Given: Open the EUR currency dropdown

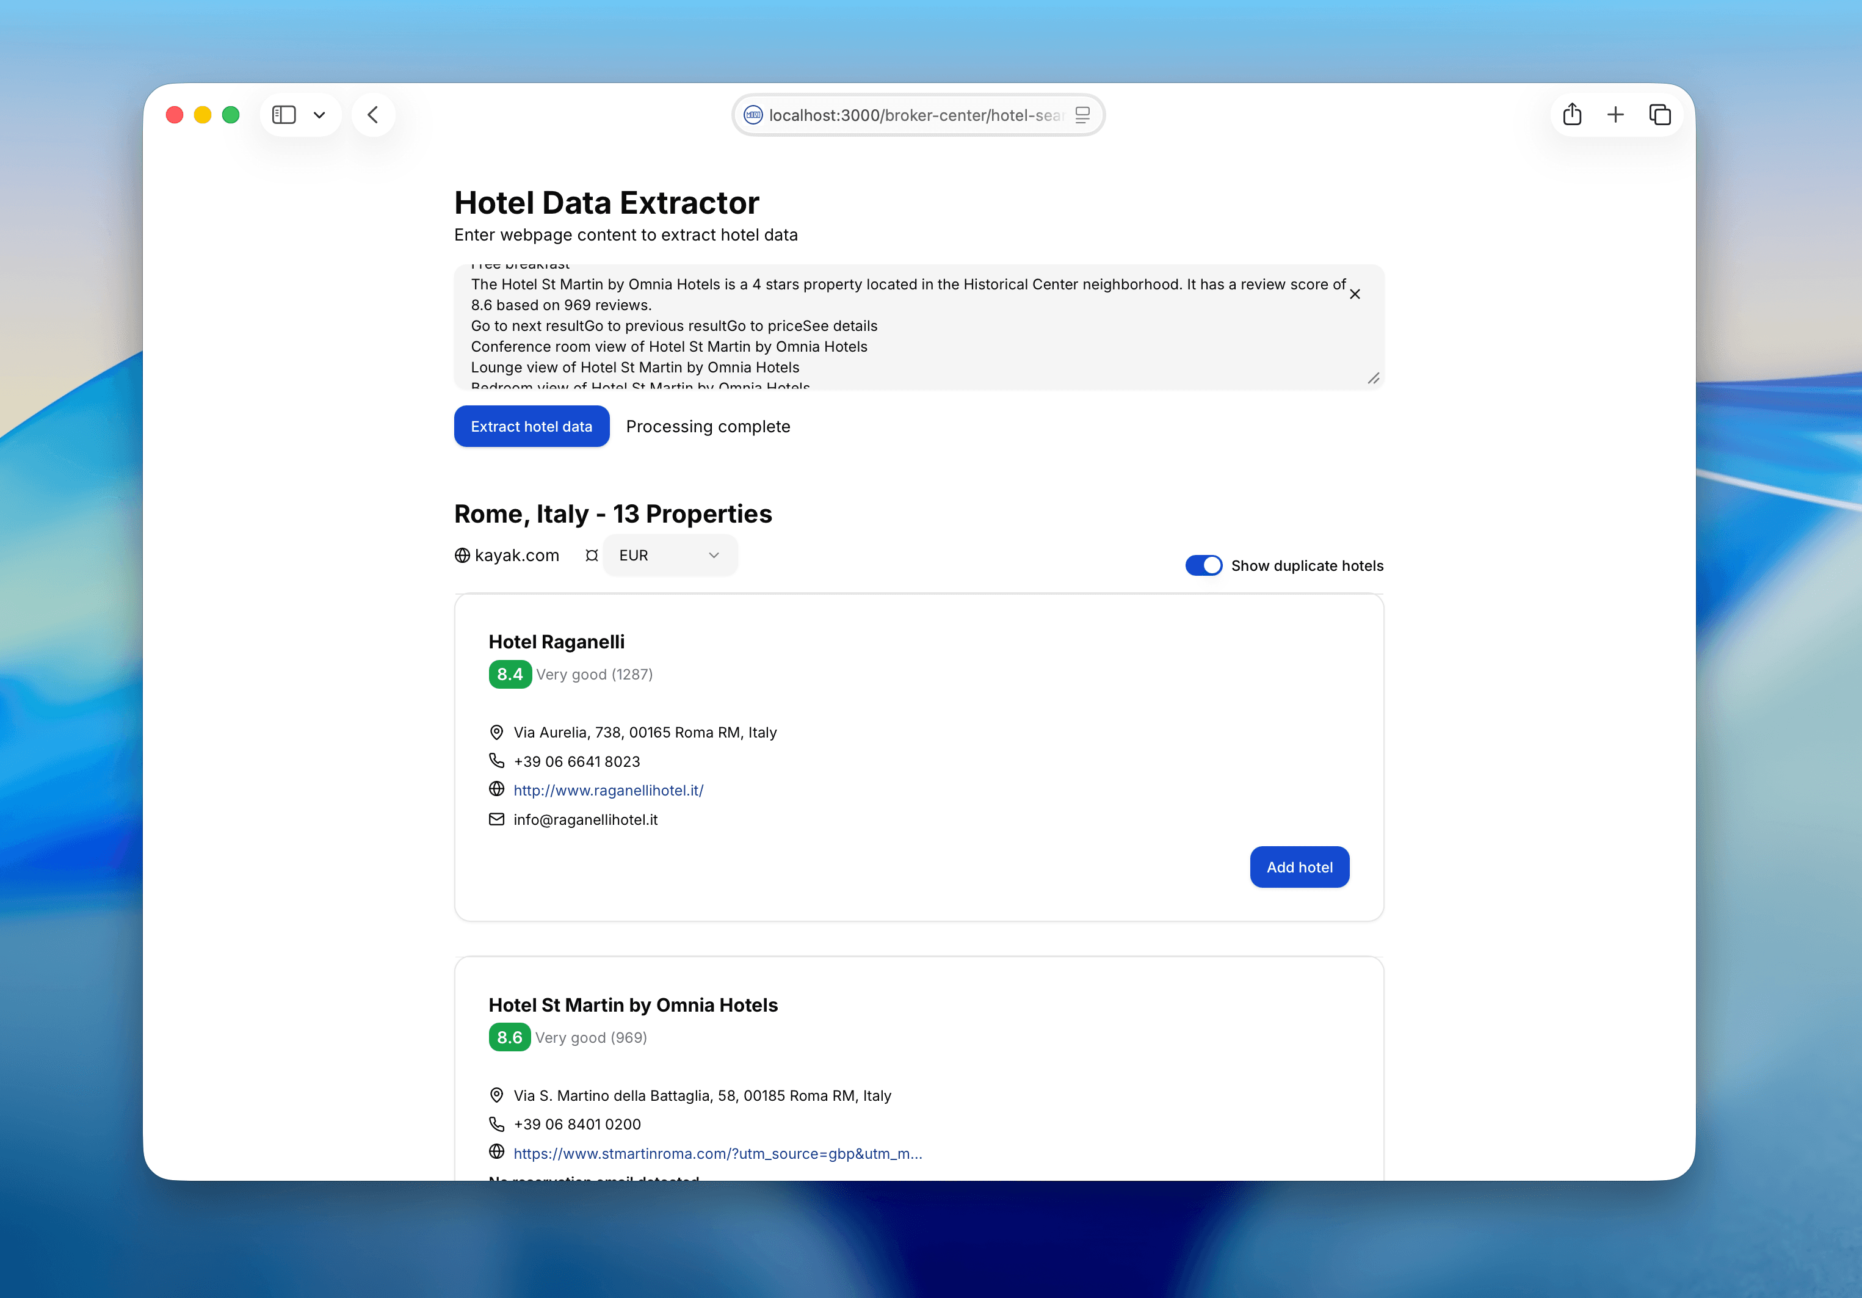Looking at the screenshot, I should 670,556.
